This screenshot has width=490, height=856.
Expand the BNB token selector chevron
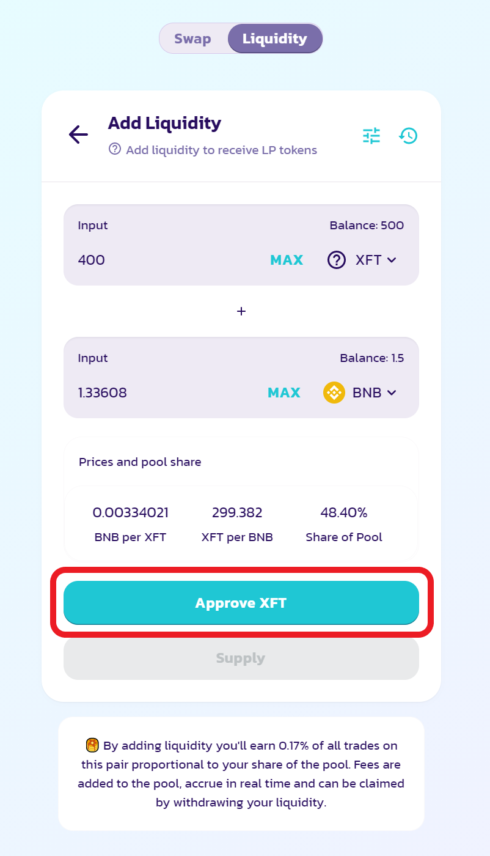(x=392, y=393)
